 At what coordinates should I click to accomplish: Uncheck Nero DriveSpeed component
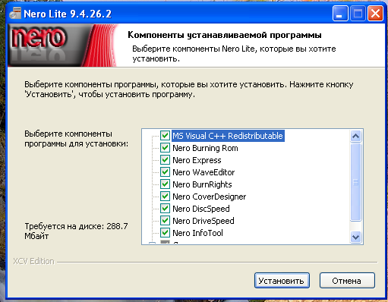pos(165,221)
